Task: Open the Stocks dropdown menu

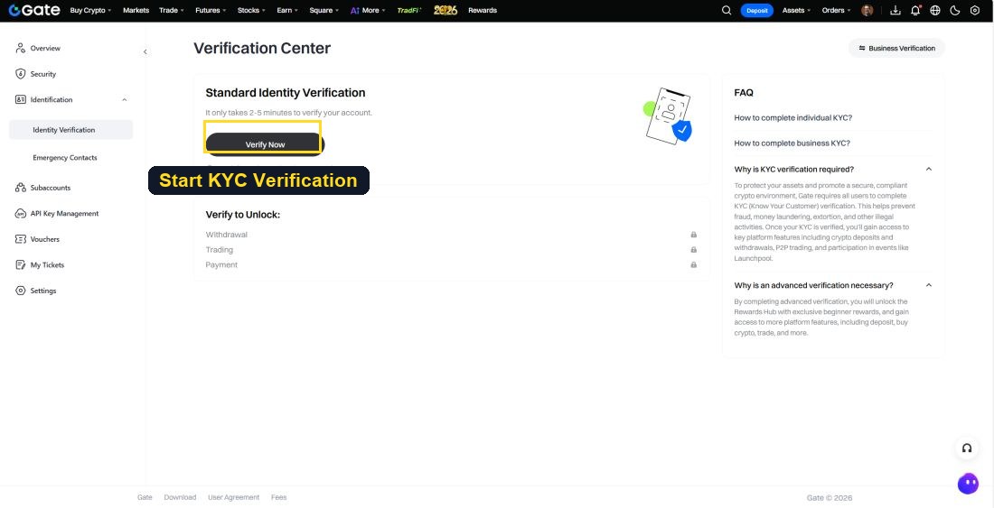Action: 252,10
